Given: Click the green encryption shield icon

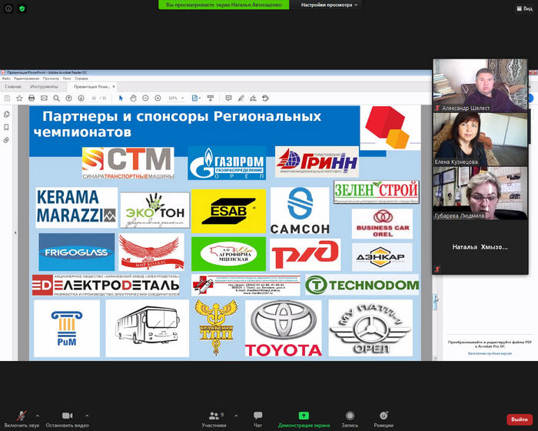Looking at the screenshot, I should coord(22,8).
